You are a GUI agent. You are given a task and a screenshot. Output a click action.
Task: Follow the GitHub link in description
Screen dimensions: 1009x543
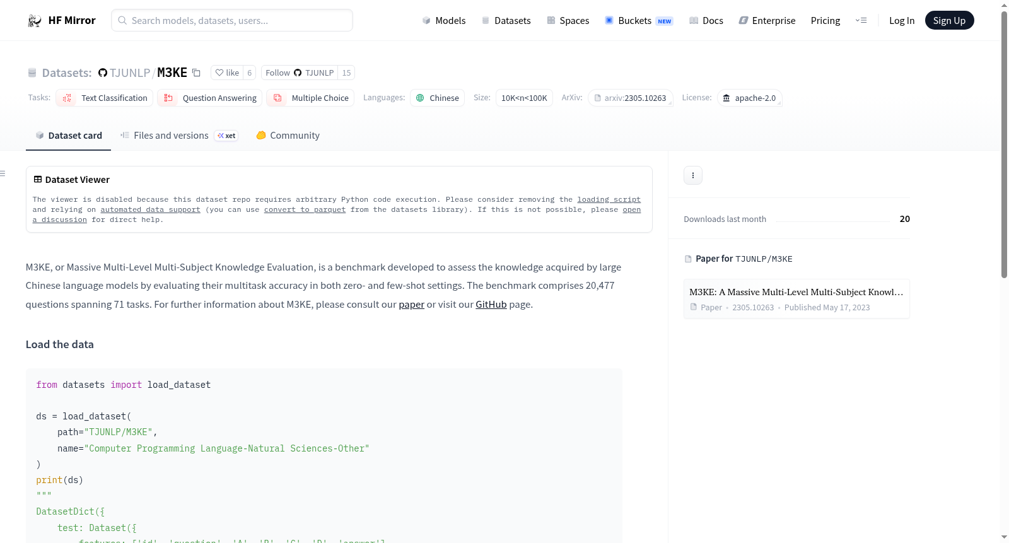pyautogui.click(x=491, y=305)
